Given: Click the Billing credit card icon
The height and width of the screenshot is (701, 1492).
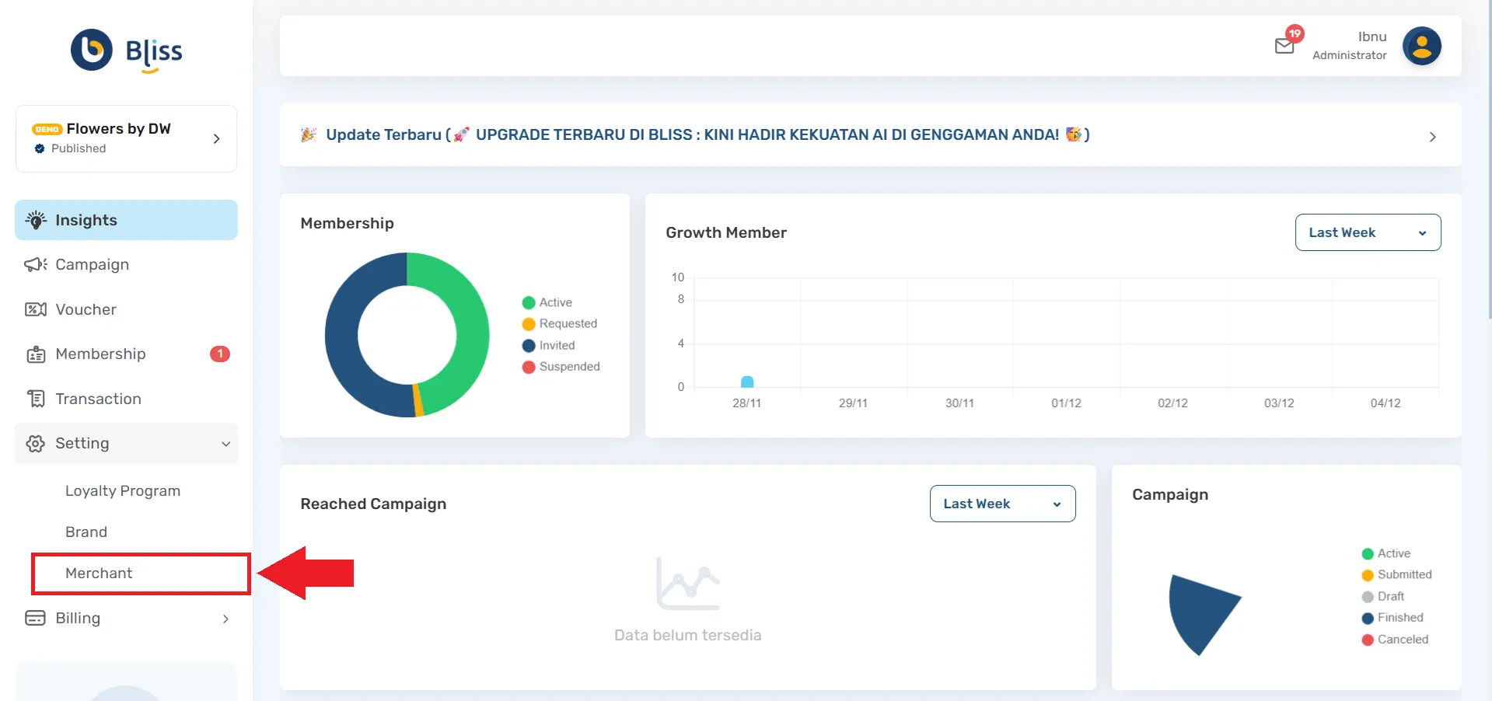Looking at the screenshot, I should click(x=36, y=618).
